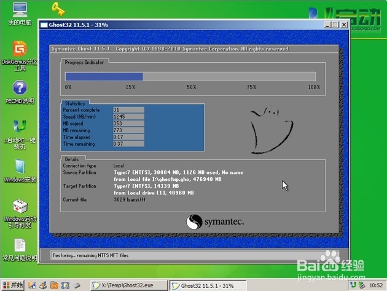This screenshot has width=387, height=291.
Task: Click the Time remaining value 0:37
Action: 128,144
